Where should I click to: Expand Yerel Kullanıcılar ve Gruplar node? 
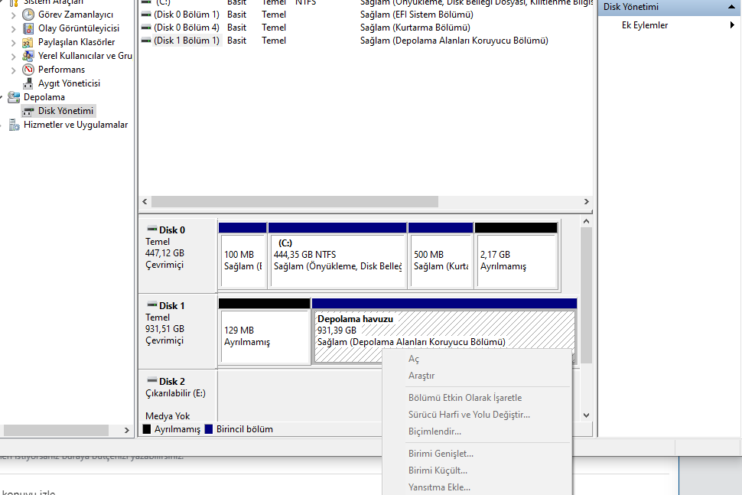pos(13,57)
